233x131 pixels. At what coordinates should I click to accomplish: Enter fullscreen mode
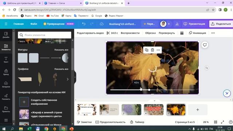coord(222,122)
